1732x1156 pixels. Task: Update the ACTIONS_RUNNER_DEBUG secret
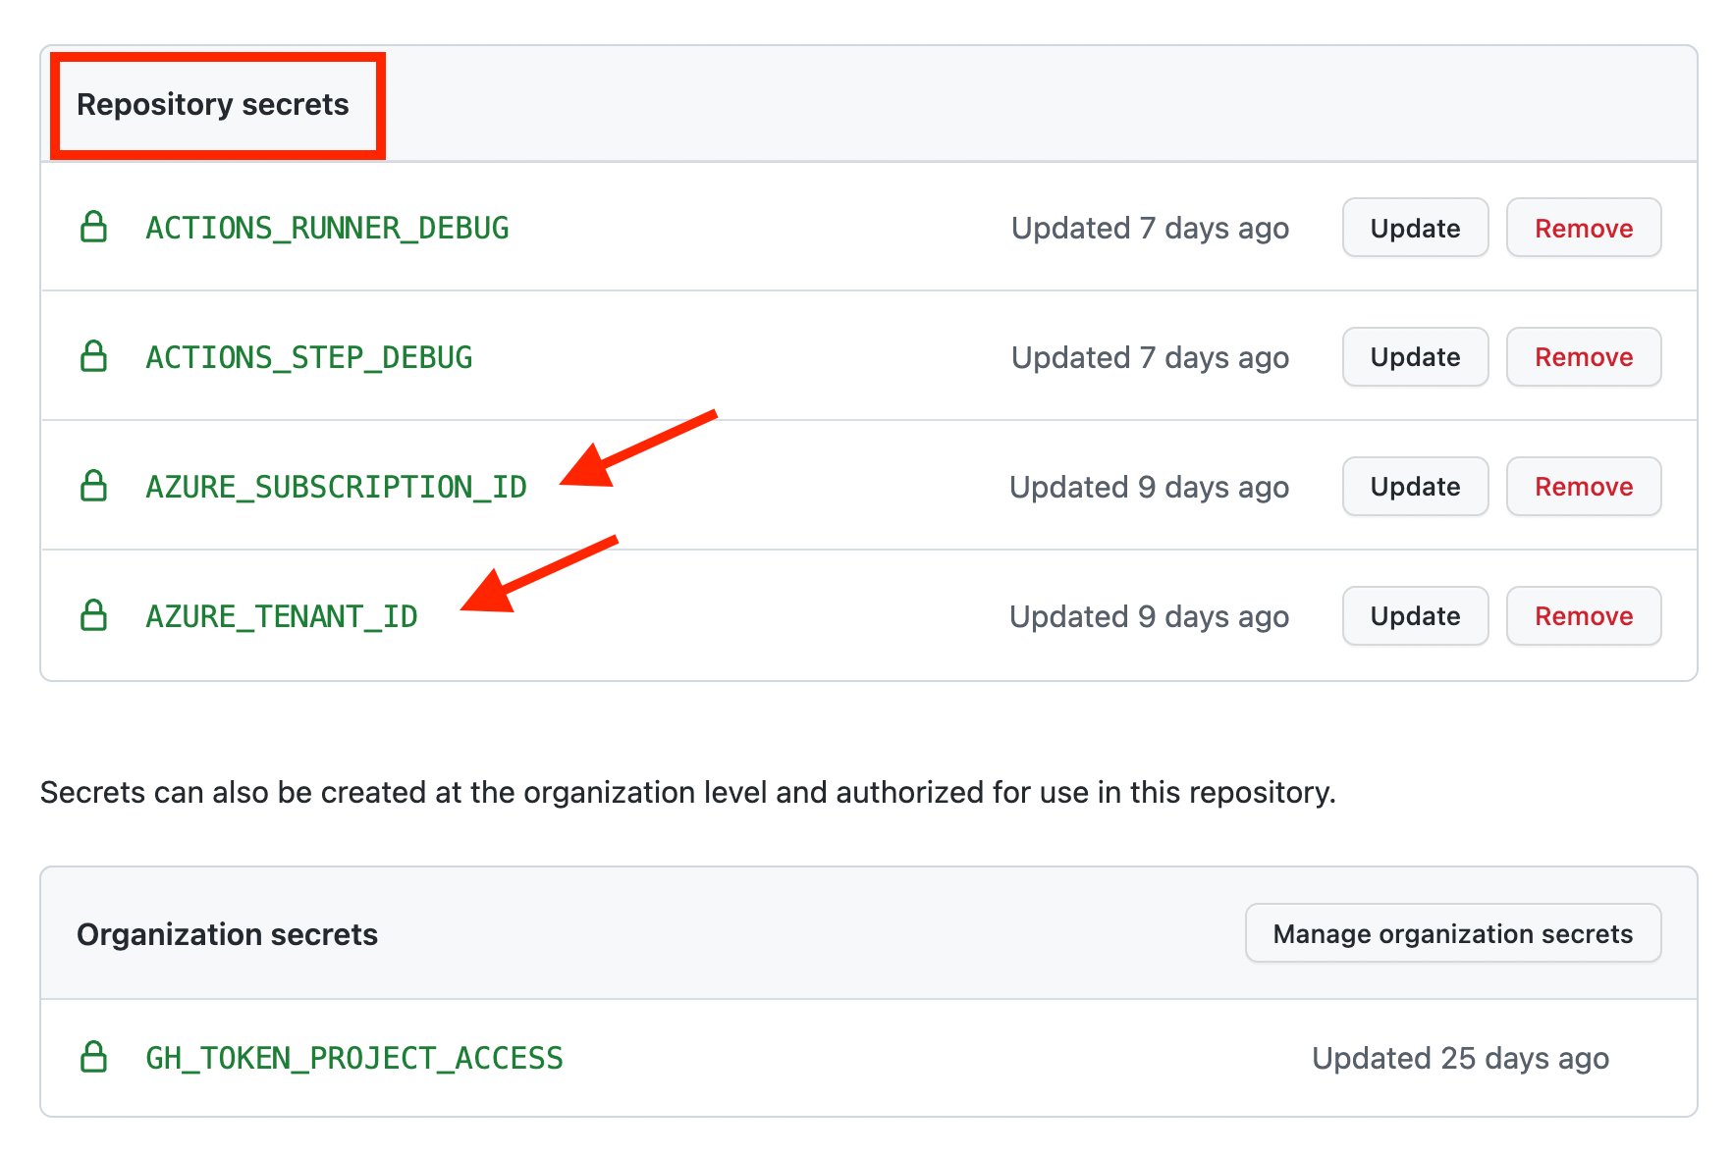[1414, 228]
